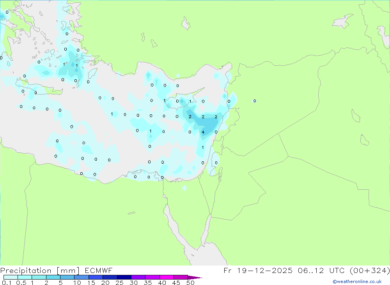Choose the 20–25 mm dark blue swatch
The height and width of the screenshot is (285, 390).
(110, 277)
